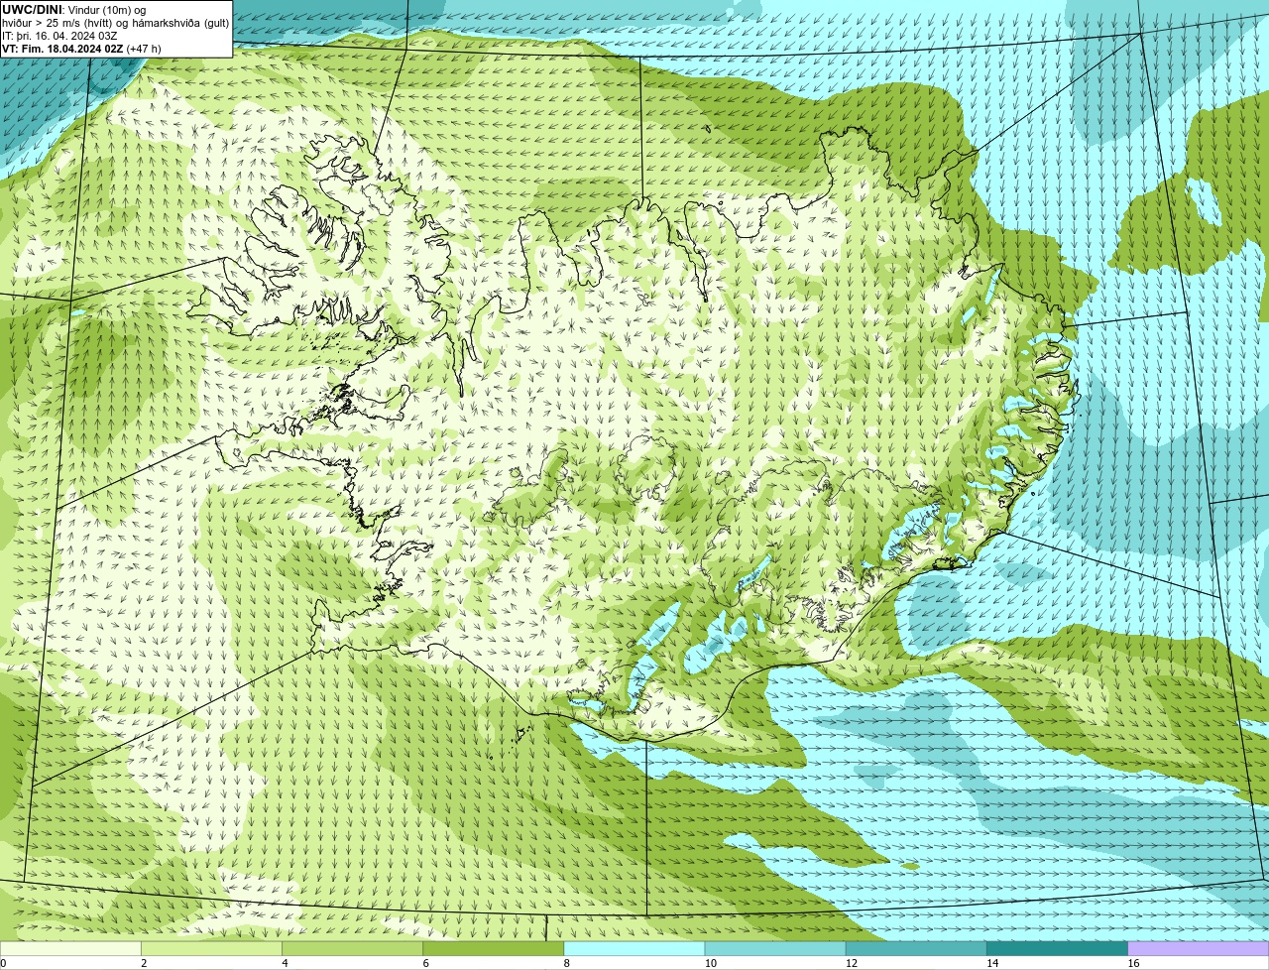Viewport: 1269px width, 970px height.
Task: Click the legend tick label '0'
Action: 3,963
